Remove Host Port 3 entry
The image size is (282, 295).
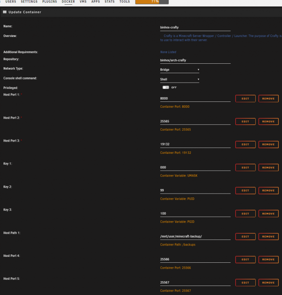click(x=269, y=144)
